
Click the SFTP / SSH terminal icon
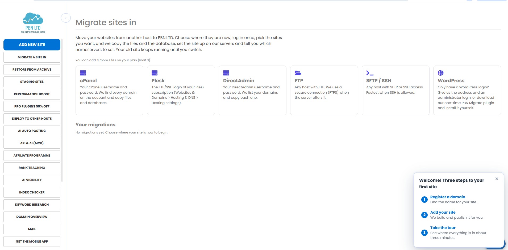(370, 73)
